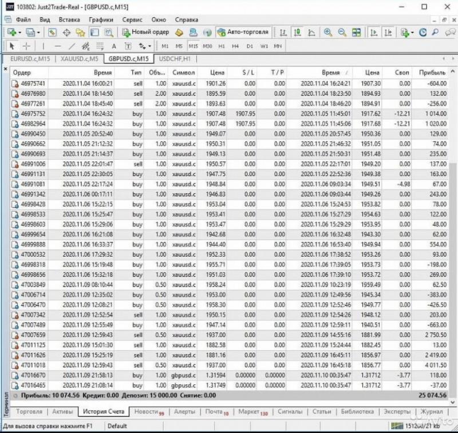Toggle Авто-торговля auto-trading
The image size is (458, 433).
pos(244,32)
